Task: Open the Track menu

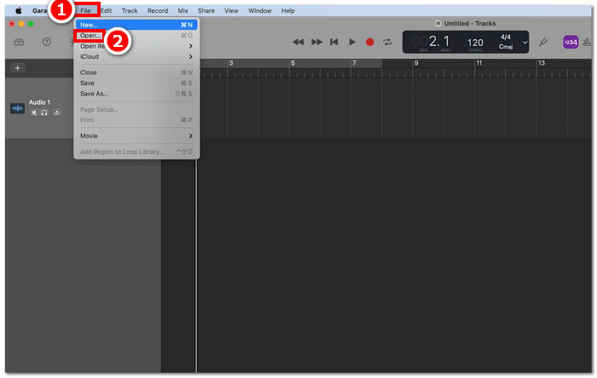Action: point(130,11)
